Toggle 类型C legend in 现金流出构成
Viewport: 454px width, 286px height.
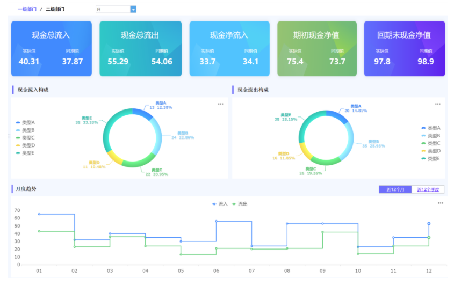click(431, 143)
